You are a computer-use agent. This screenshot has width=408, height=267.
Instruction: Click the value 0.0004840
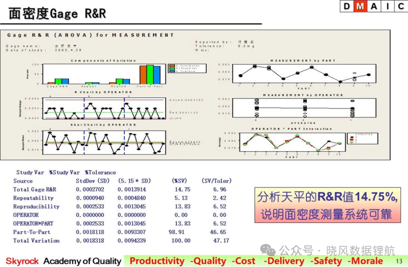point(132,198)
